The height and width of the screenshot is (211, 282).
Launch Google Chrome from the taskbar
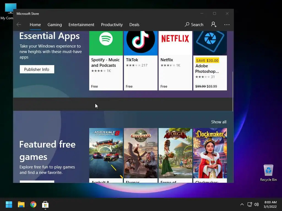point(33,204)
